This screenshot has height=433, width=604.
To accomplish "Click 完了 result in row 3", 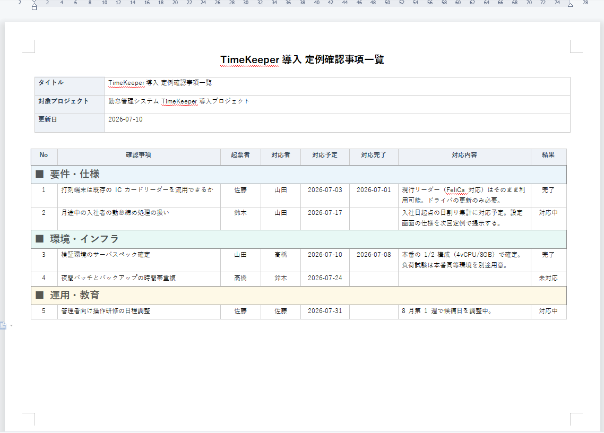I will [548, 255].
